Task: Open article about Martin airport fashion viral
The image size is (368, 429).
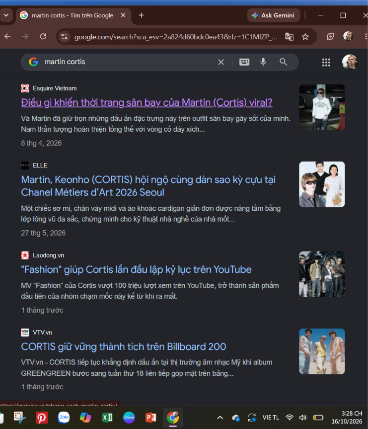Action: [147, 102]
